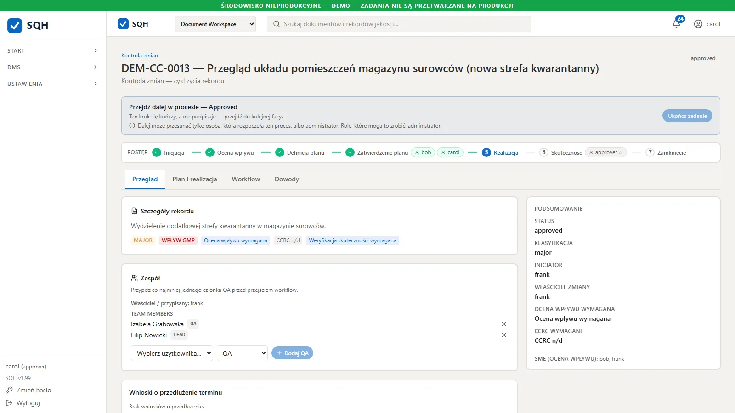Follow the Kontrola zmian breadcrumb link
This screenshot has height=413, width=735.
coord(140,56)
